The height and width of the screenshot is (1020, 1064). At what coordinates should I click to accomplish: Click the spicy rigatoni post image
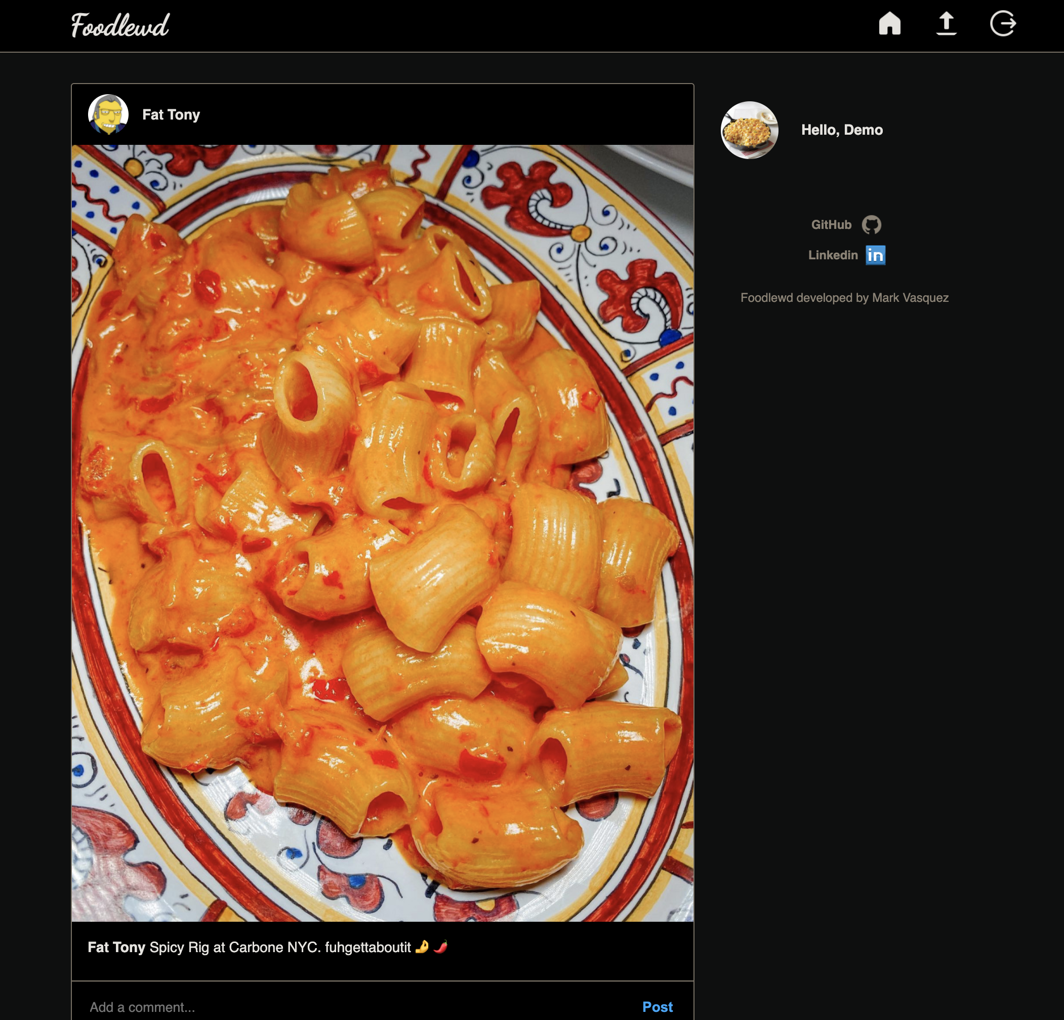pyautogui.click(x=382, y=532)
